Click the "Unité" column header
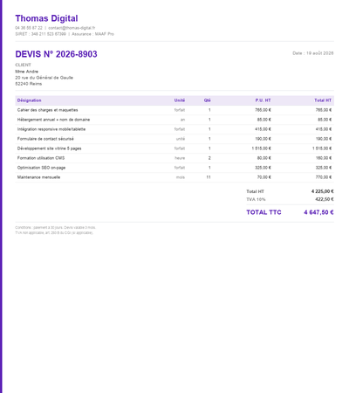 point(180,100)
